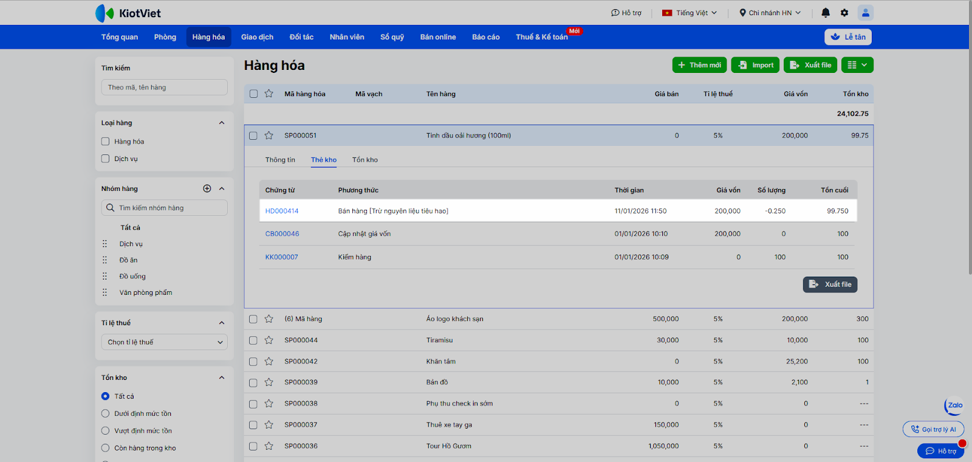Screen dimensions: 972x462
Task: Click the Thêm mới button
Action: pyautogui.click(x=699, y=65)
